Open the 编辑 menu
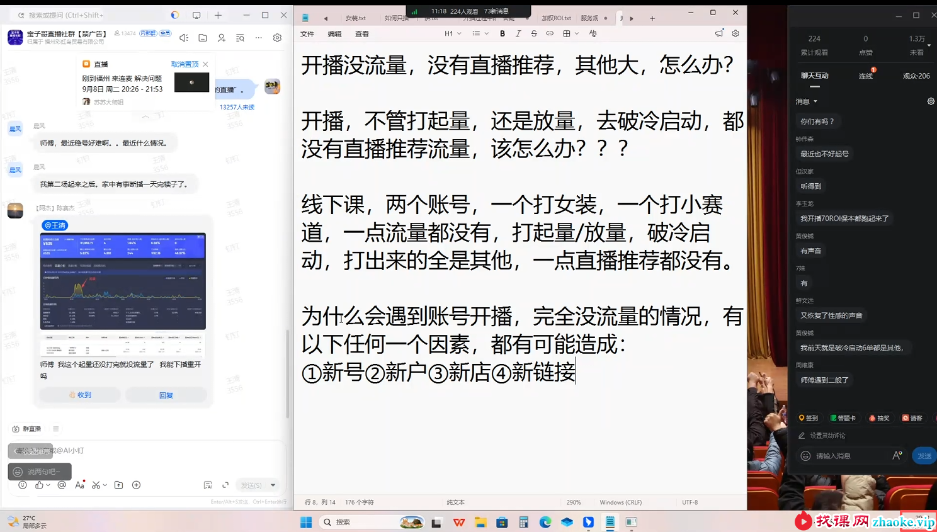This screenshot has height=532, width=937. [x=334, y=34]
